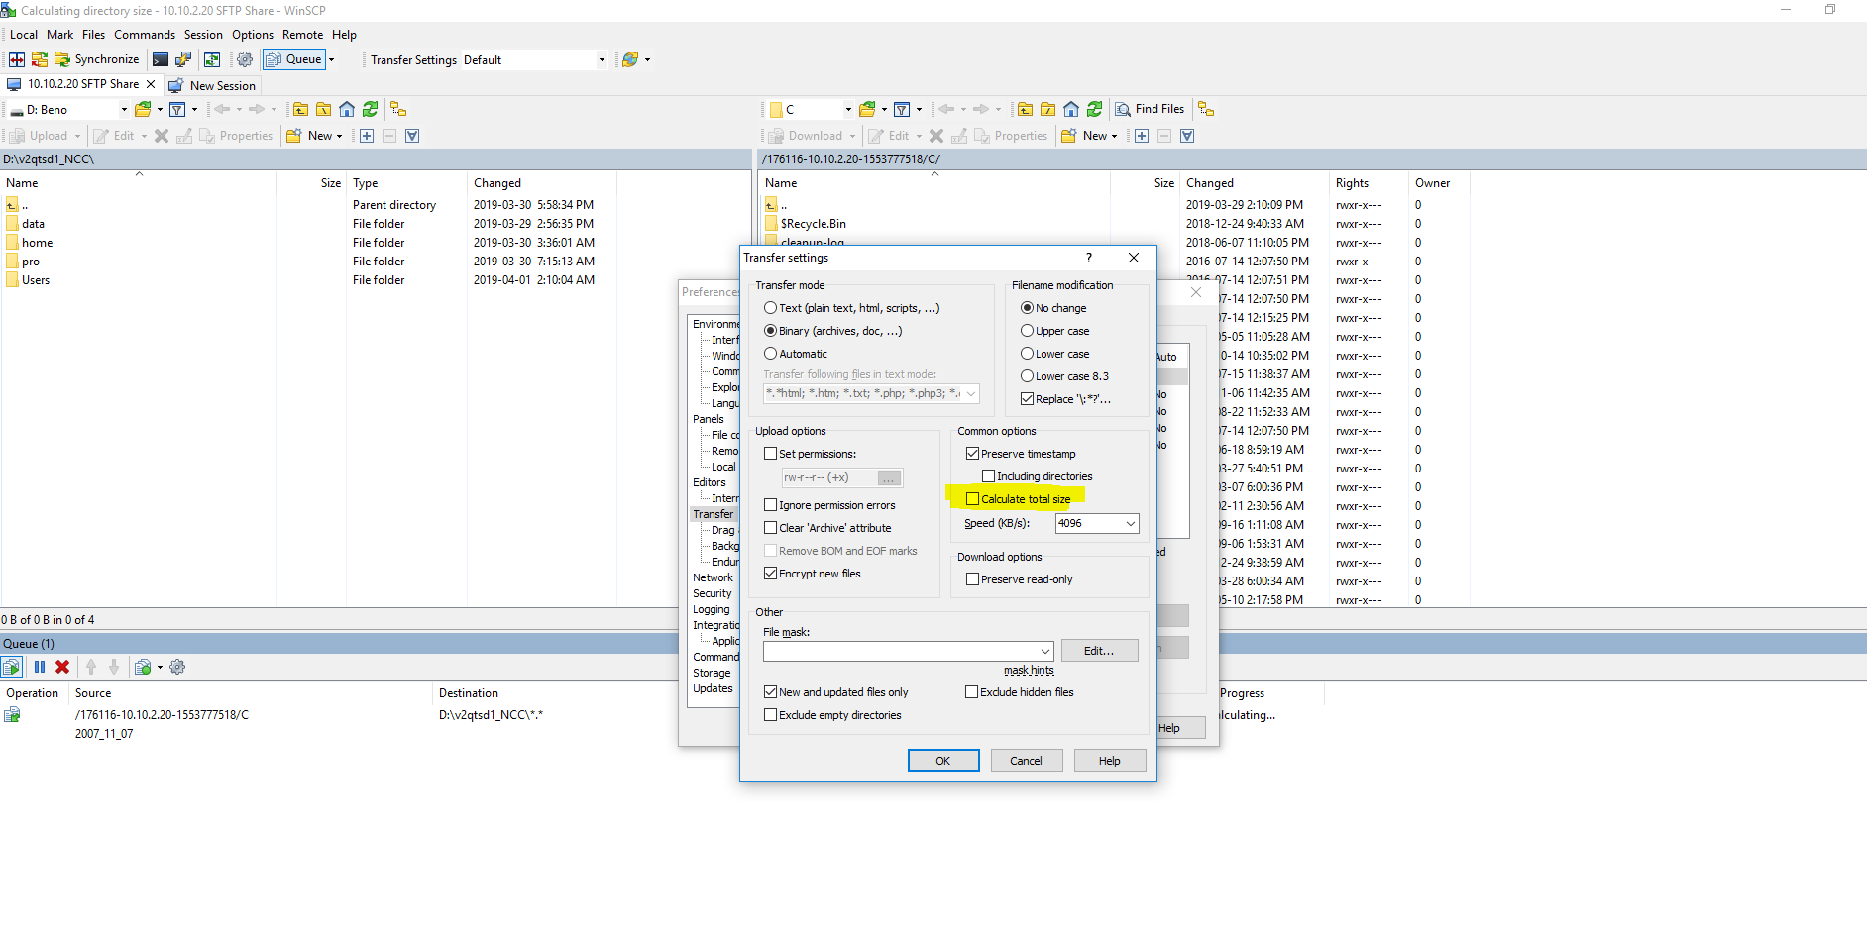
Task: Click the Find Files icon
Action: click(1150, 109)
